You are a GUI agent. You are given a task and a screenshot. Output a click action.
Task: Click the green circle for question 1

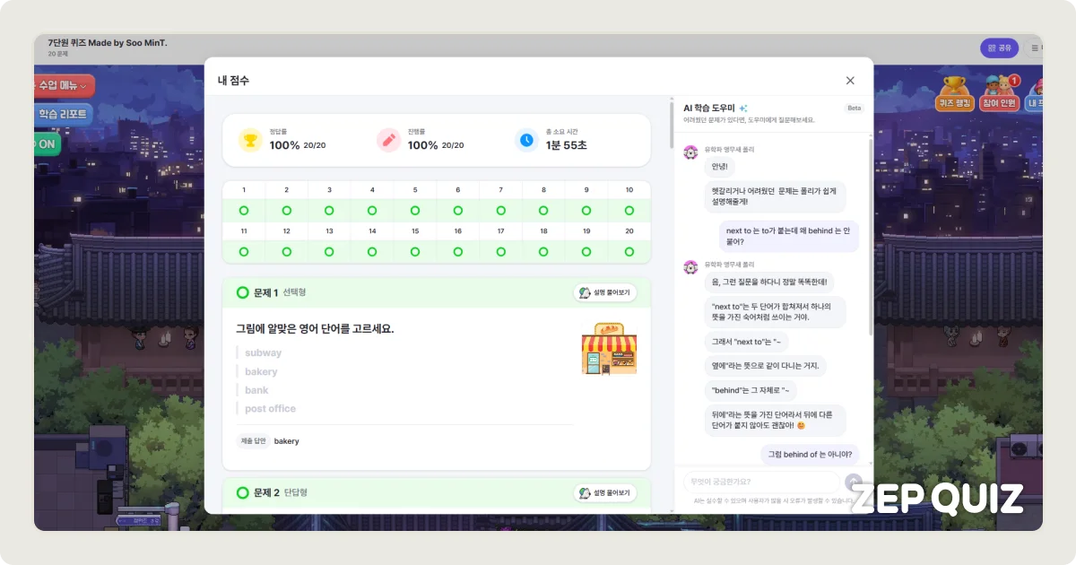pos(243,210)
